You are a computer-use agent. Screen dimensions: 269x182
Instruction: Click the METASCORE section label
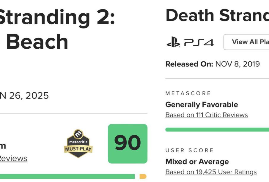pos(188,93)
